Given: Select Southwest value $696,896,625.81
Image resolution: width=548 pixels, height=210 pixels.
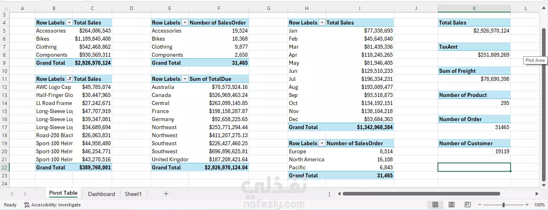Looking at the screenshot, I should point(219,151).
